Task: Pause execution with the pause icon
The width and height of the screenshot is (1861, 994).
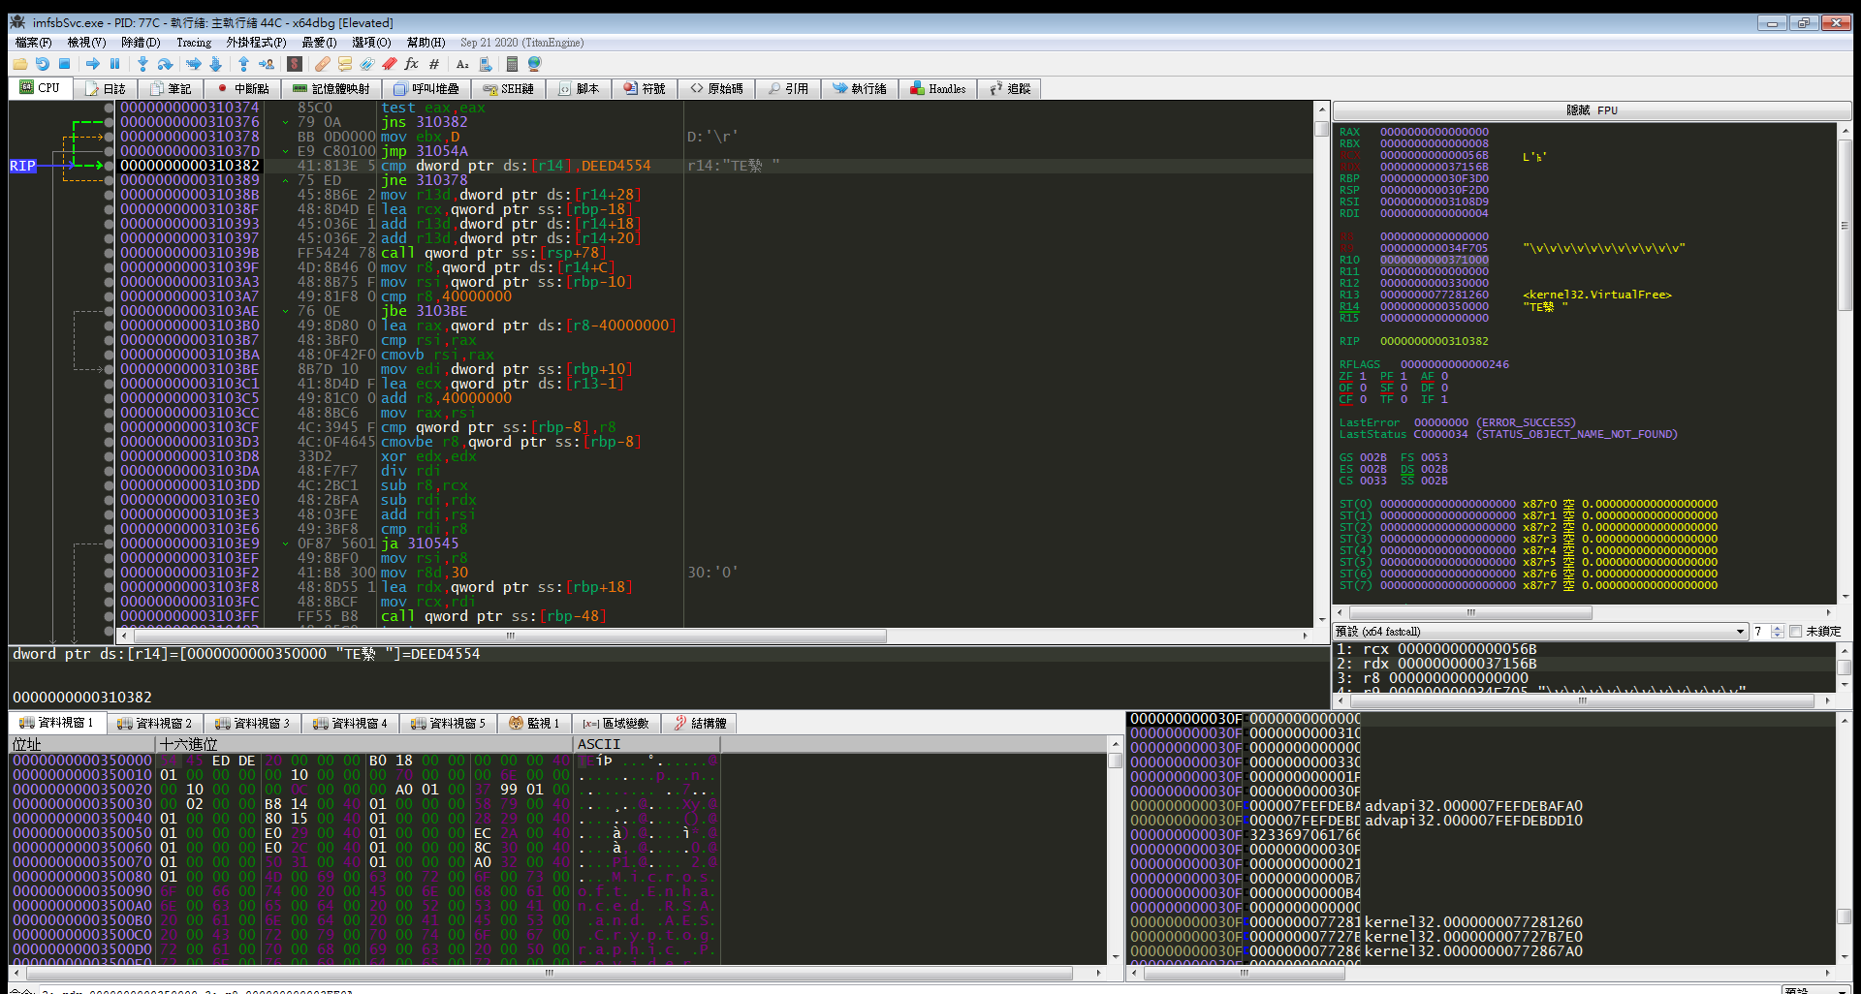Action: coord(115,64)
